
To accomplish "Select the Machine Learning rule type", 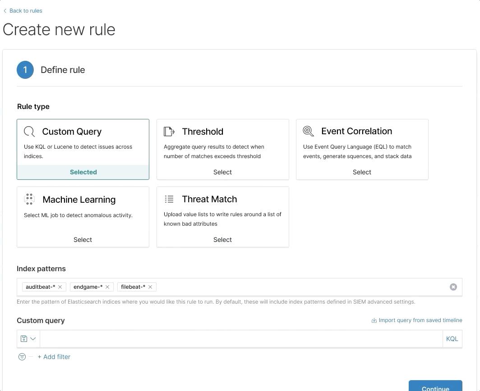I will [83, 239].
